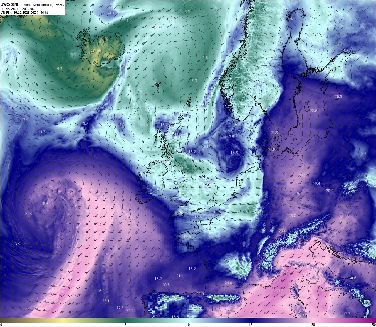This screenshot has width=376, height=327.
Task: Click the VT valid time line
Action: 24,13
